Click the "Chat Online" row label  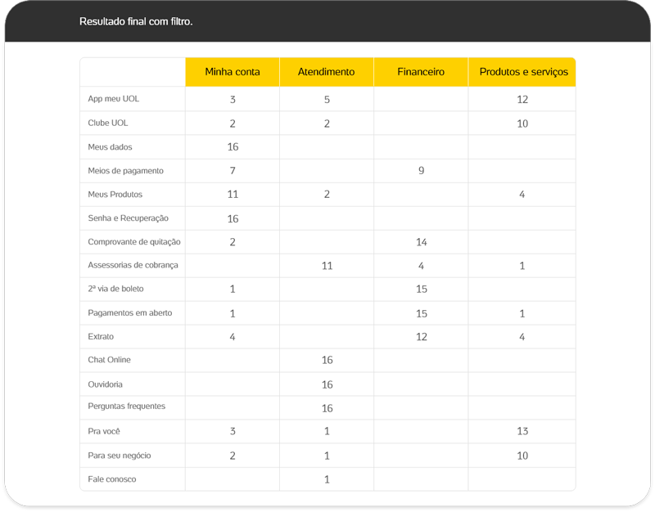(109, 360)
